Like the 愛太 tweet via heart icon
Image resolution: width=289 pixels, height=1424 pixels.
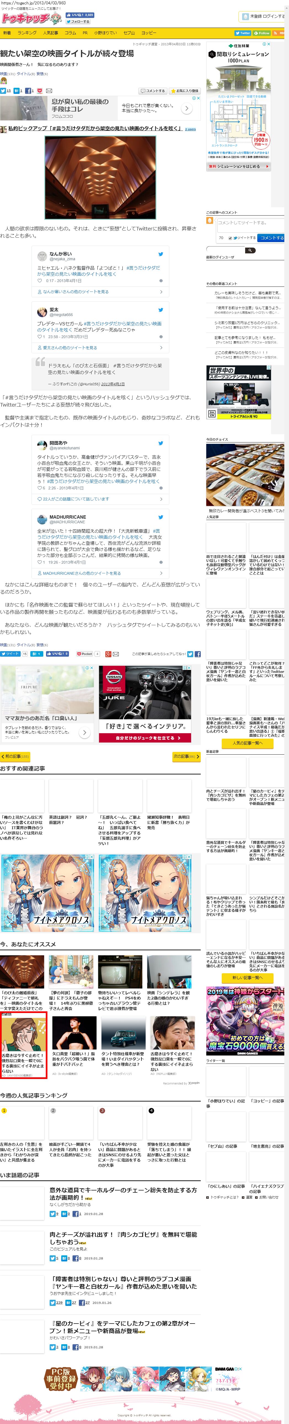(39, 337)
